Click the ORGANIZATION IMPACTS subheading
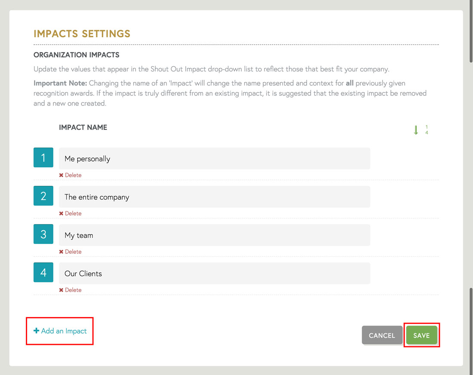Viewport: 473px width, 375px height. [76, 55]
